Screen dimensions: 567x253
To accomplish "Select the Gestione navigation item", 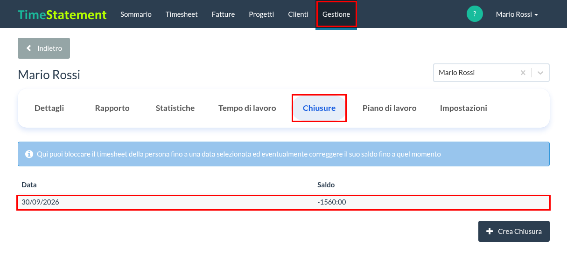I will pyautogui.click(x=336, y=14).
